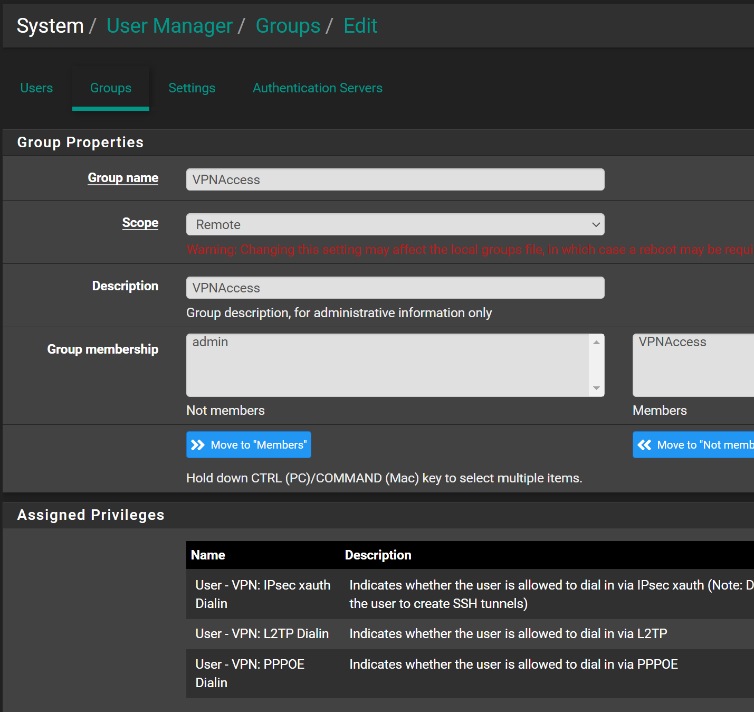This screenshot has height=712, width=754.
Task: Click the Scope label
Action: click(x=140, y=223)
